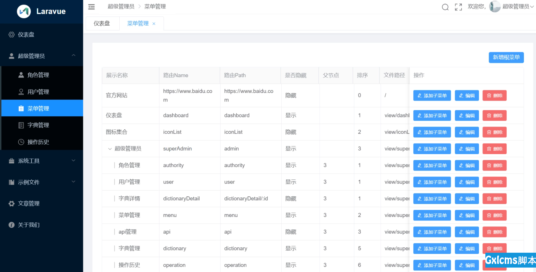Add submenu to menu route row
The height and width of the screenshot is (272, 536).
(x=432, y=215)
